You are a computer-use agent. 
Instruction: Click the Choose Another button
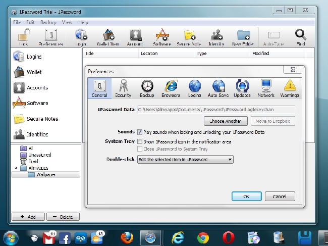click(226, 121)
